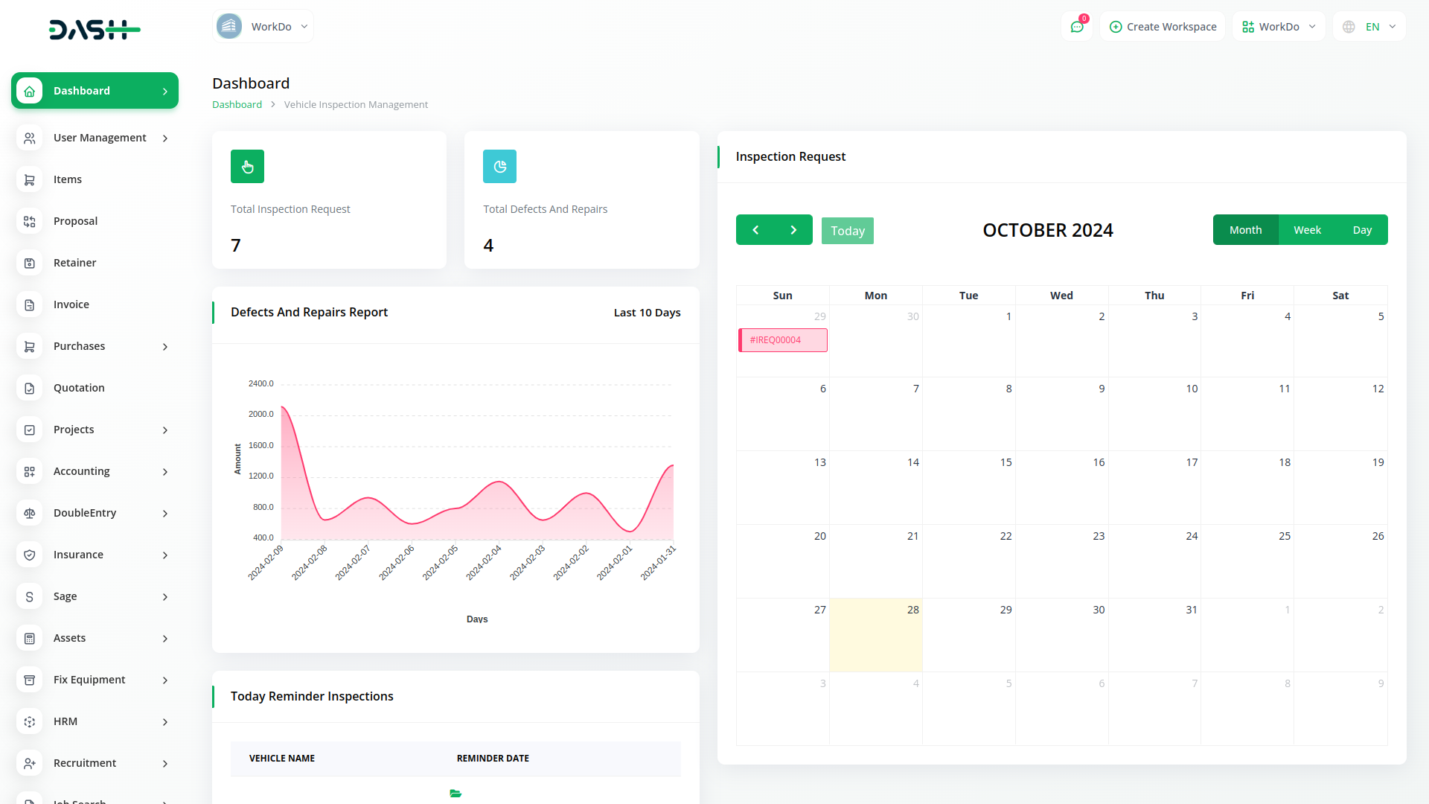1429x804 pixels.
Task: Go to previous month in calendar
Action: (x=755, y=230)
